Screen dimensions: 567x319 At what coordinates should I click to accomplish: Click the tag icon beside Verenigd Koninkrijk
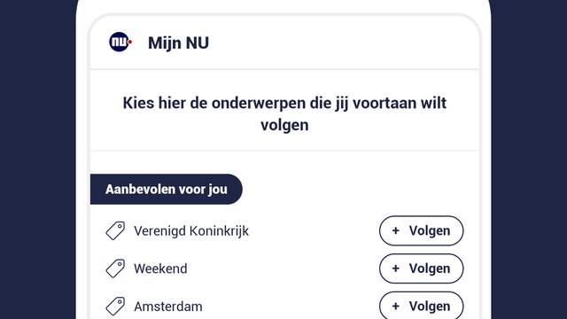[x=115, y=230]
